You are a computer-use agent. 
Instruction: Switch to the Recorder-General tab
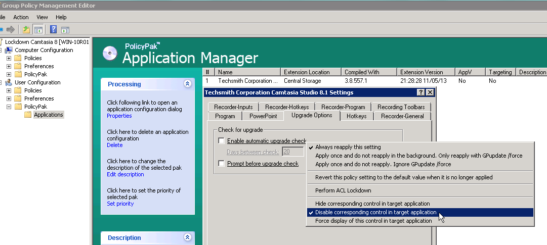point(402,116)
